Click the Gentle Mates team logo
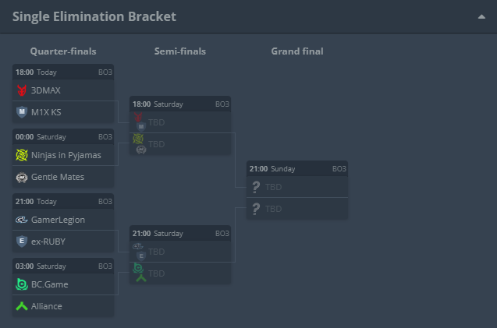497x328 pixels. [22, 177]
